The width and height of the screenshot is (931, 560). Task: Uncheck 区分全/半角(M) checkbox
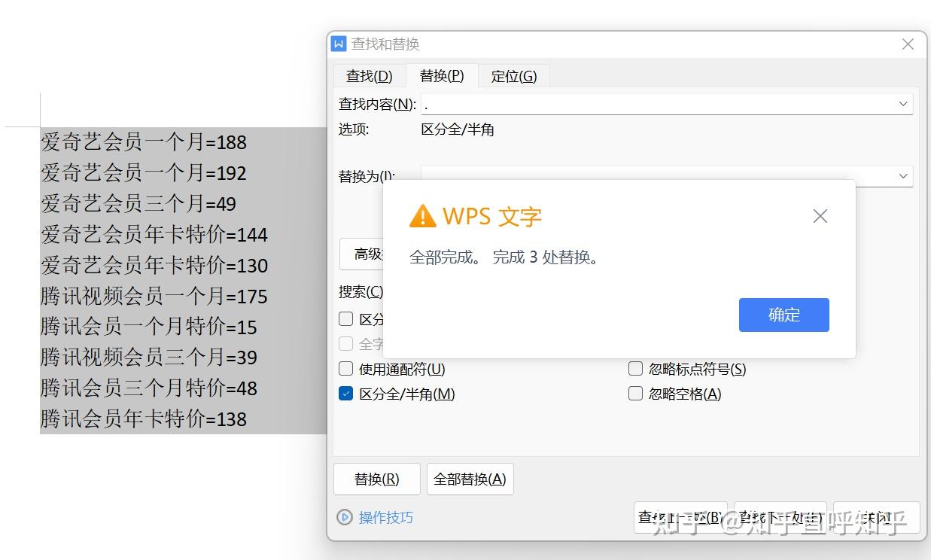346,394
